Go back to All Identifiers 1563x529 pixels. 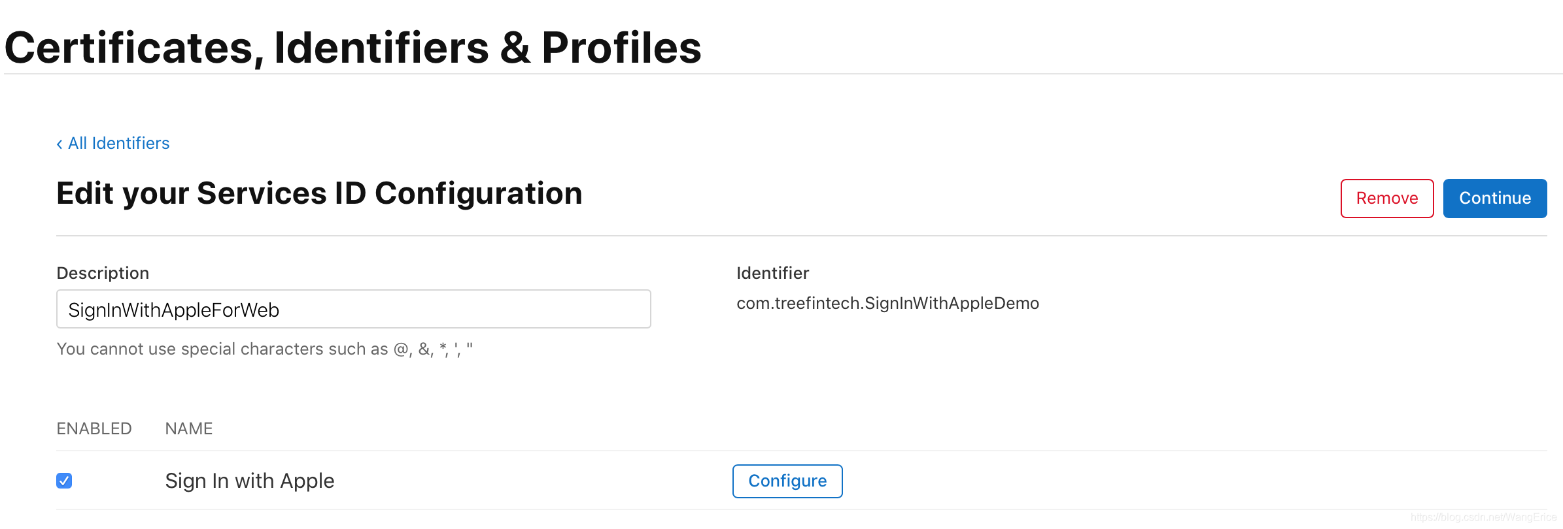pyautogui.click(x=113, y=144)
